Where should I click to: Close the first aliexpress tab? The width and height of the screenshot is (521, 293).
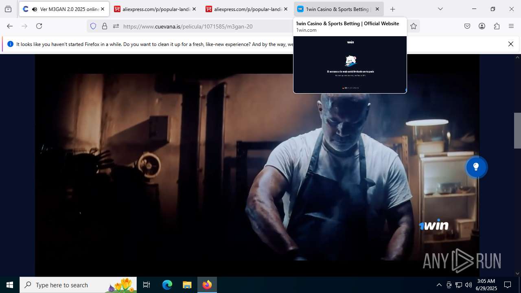pyautogui.click(x=194, y=9)
